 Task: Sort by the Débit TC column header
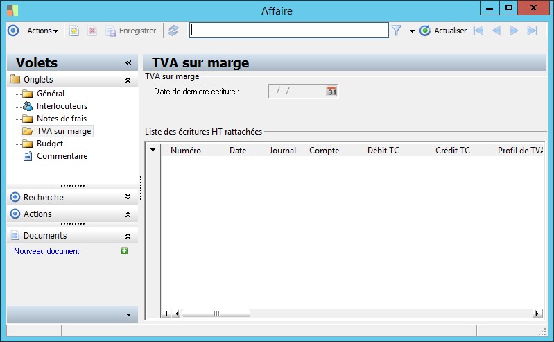pos(383,151)
